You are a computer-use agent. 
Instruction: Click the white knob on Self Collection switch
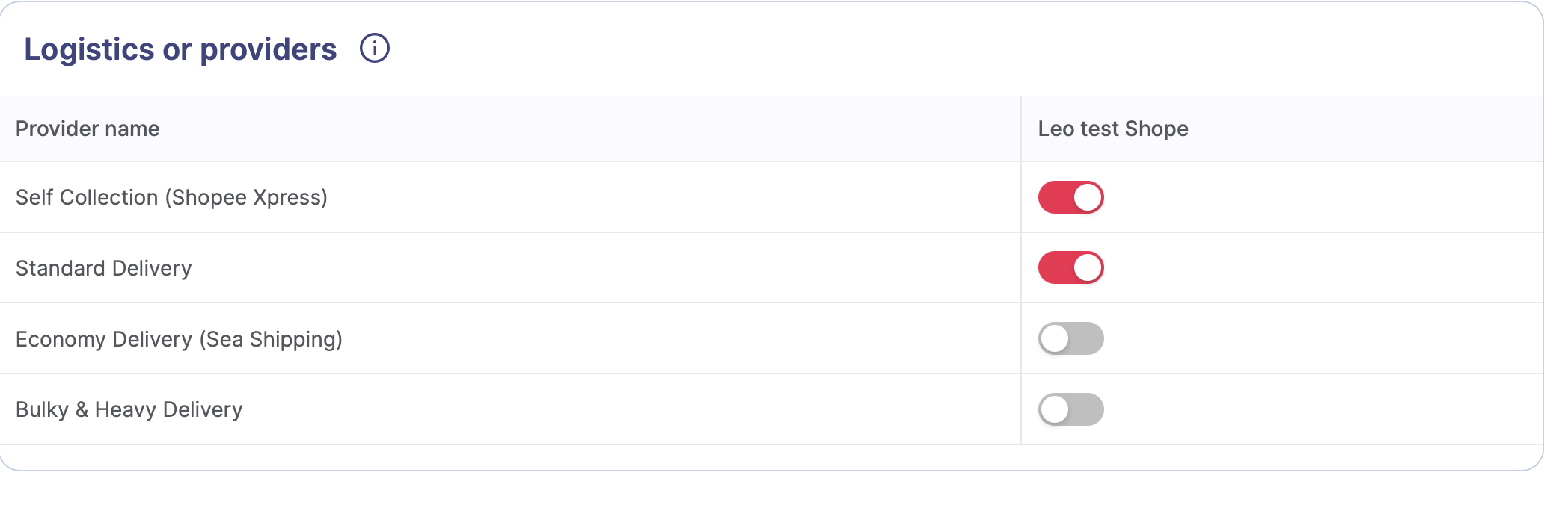(1088, 197)
